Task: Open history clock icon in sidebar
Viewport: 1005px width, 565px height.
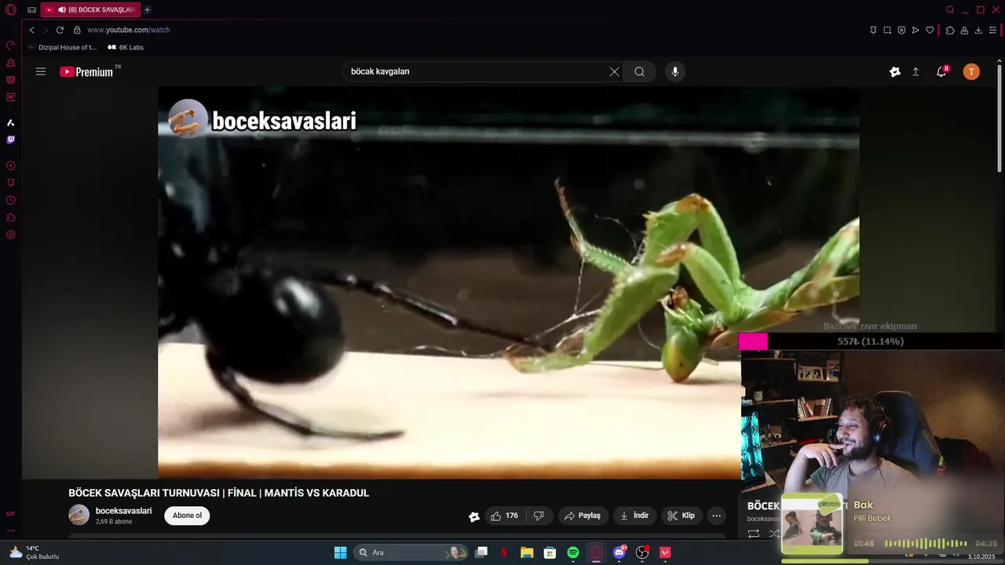Action: (x=10, y=200)
